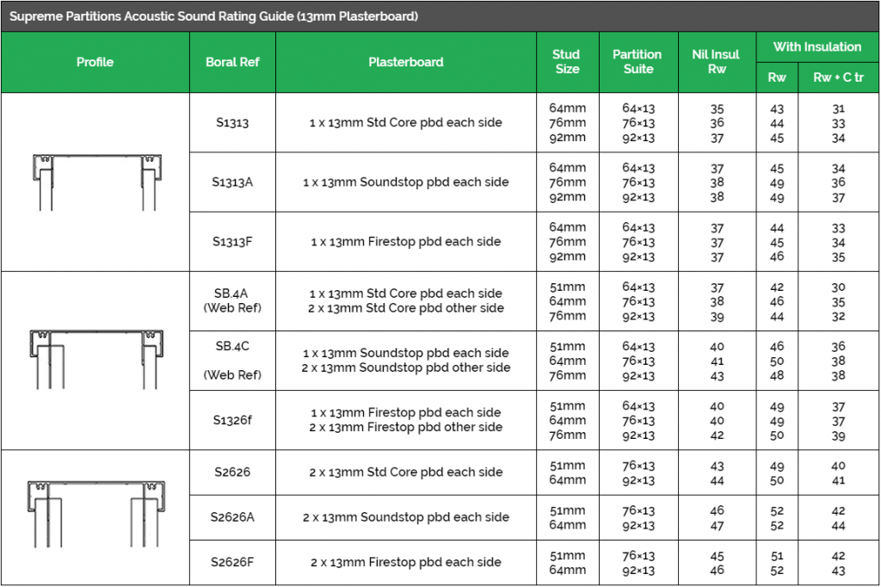Click insulated Rw value '42' in SB.4A row
This screenshot has width=881, height=587.
point(777,287)
